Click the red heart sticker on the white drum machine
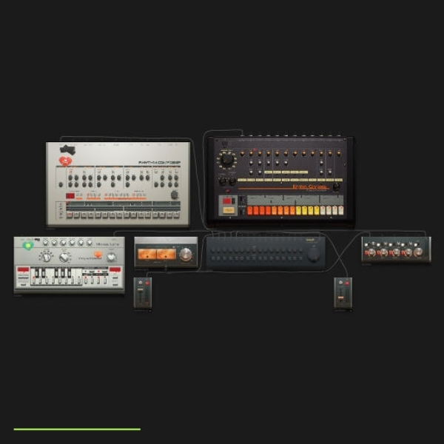This screenshot has width=444, height=444. coord(65,161)
